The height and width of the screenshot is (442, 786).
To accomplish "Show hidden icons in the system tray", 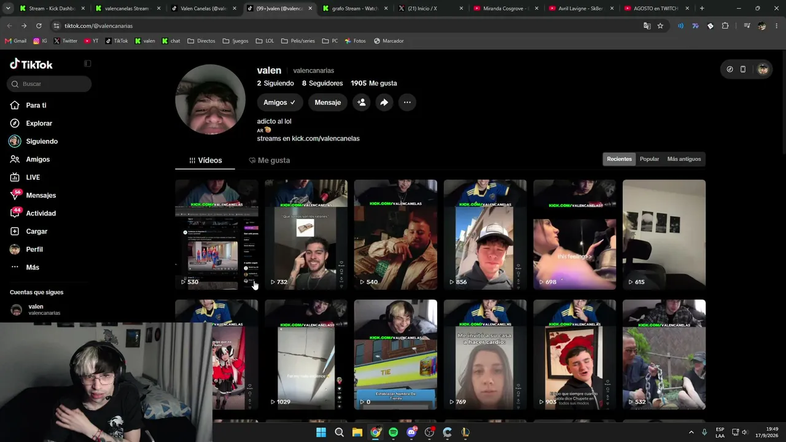I will [691, 432].
